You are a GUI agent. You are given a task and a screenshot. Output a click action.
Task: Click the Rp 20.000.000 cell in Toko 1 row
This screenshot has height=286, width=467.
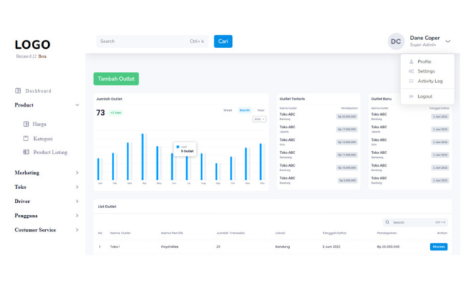coord(388,247)
